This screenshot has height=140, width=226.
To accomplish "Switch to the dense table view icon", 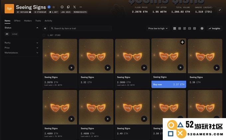I will [195, 29].
